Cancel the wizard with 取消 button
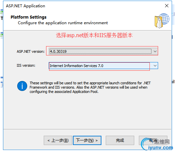The height and width of the screenshot is (153, 175). pos(153,140)
